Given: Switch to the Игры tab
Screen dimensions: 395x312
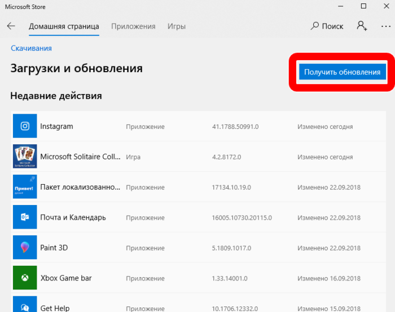Looking at the screenshot, I should 177,26.
